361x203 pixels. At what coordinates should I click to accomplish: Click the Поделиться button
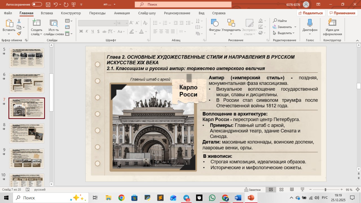(311, 13)
